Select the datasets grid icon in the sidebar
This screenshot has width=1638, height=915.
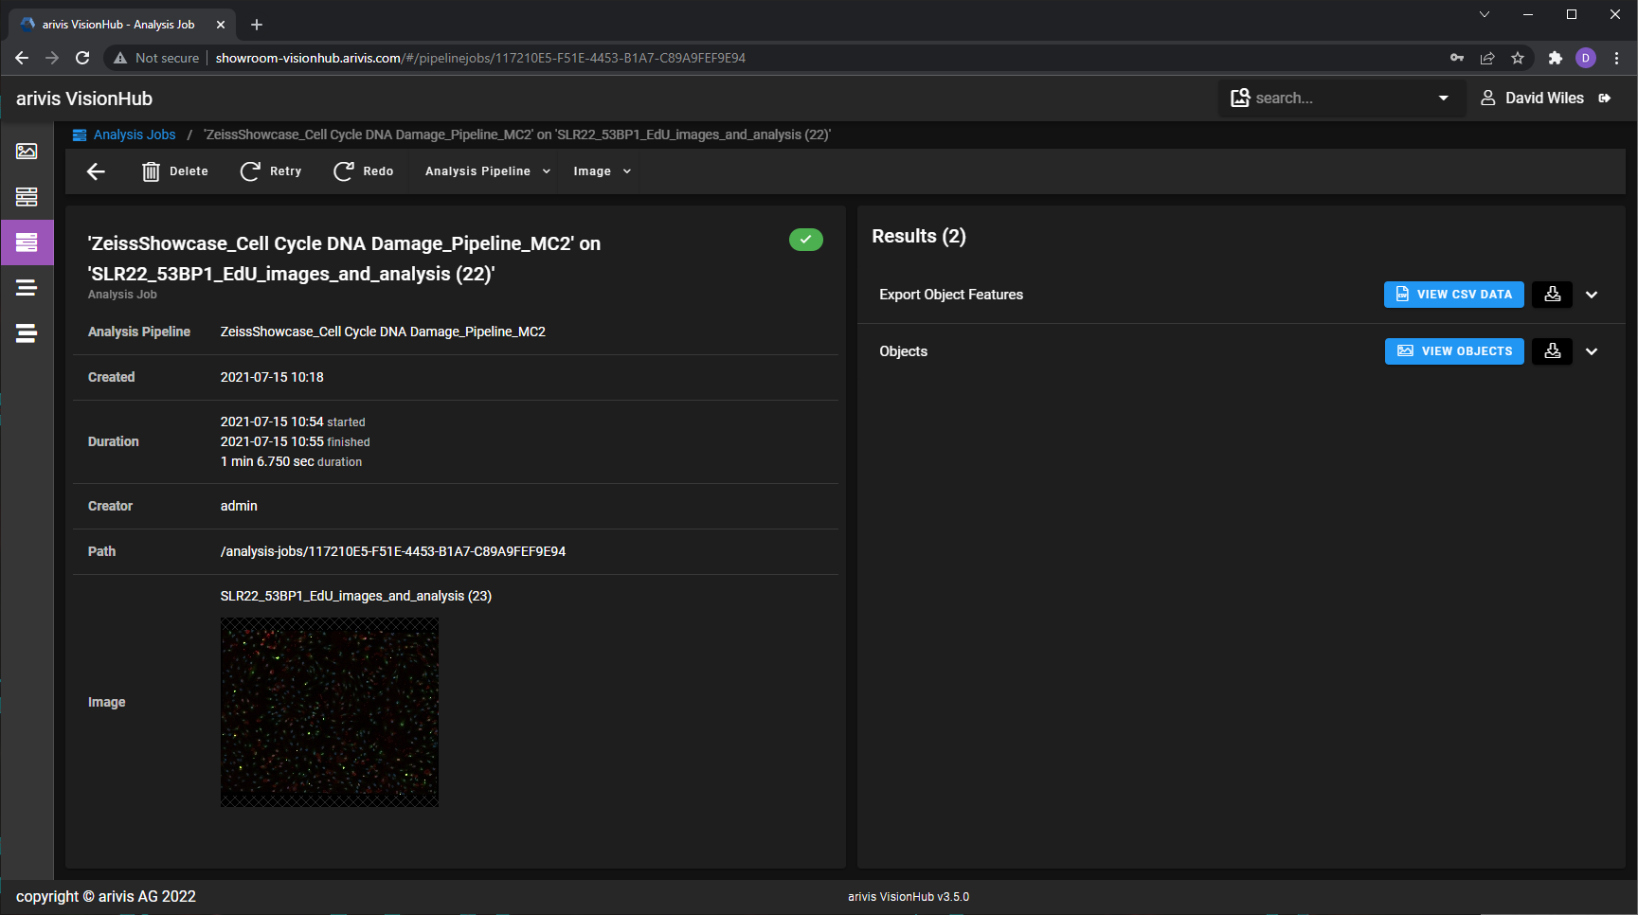27,197
